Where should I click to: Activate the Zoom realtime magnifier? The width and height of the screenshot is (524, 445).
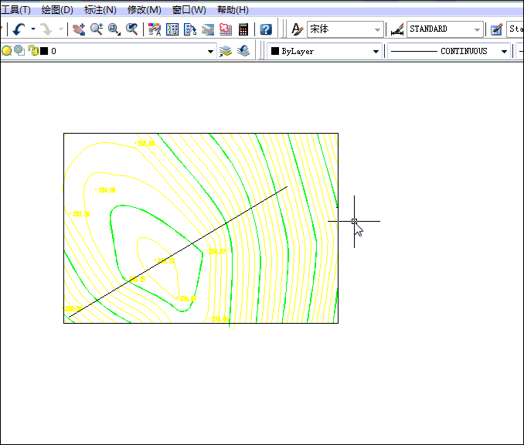(97, 29)
